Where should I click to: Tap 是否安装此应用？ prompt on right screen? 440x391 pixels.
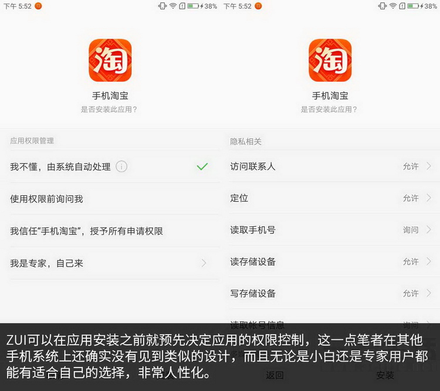[x=329, y=110]
